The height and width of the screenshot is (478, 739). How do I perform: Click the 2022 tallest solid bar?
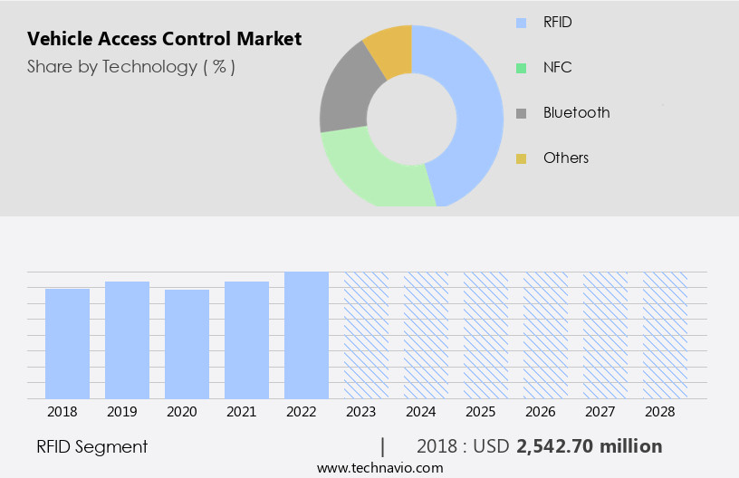[306, 335]
